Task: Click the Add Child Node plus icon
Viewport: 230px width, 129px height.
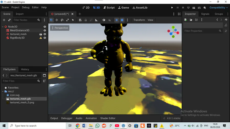Action: tap(4, 20)
